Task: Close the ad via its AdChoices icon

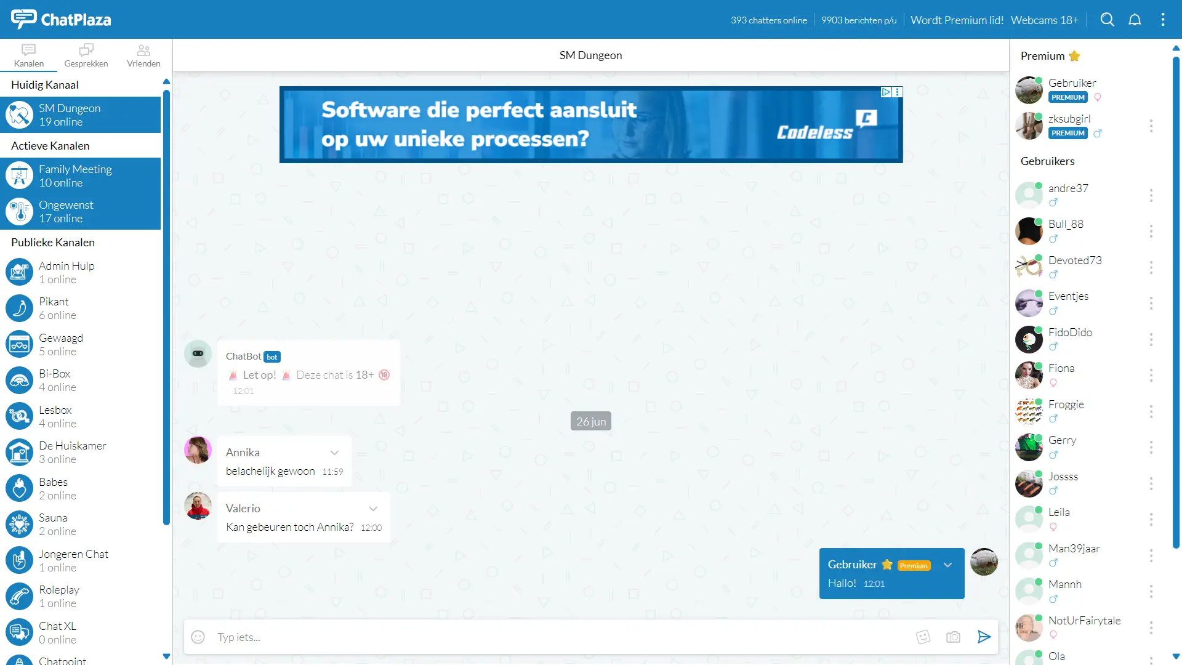Action: (x=886, y=92)
